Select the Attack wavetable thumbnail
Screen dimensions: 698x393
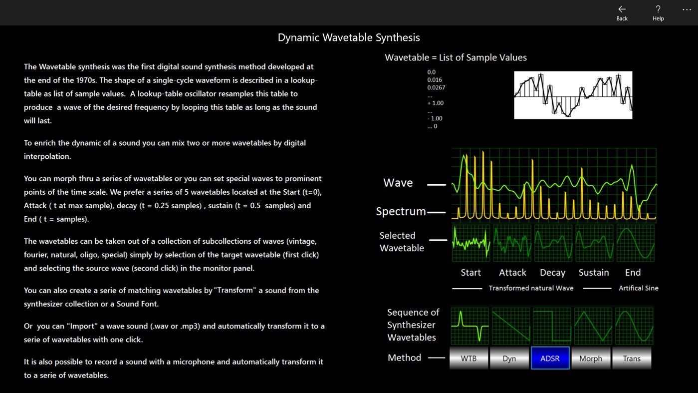511,243
